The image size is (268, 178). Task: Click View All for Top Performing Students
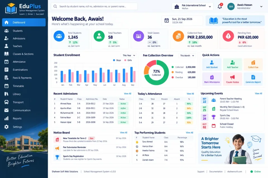click(x=190, y=132)
